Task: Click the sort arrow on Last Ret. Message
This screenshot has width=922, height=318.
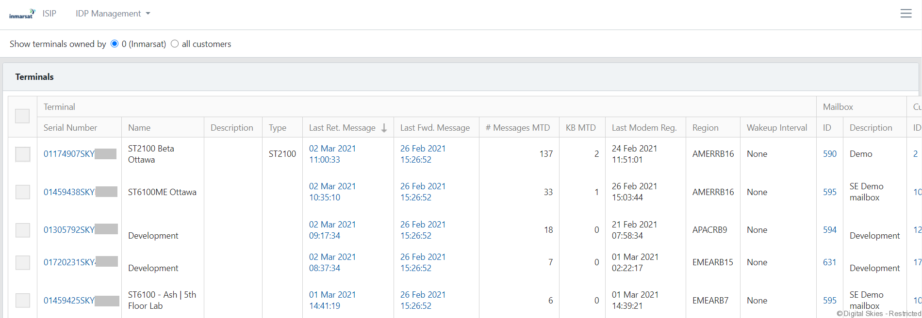Action: point(384,128)
